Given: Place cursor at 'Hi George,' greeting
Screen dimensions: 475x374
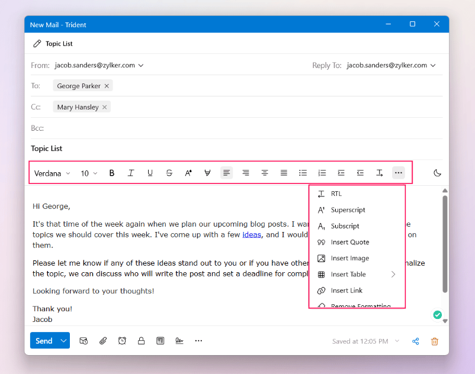Looking at the screenshot, I should (x=52, y=207).
